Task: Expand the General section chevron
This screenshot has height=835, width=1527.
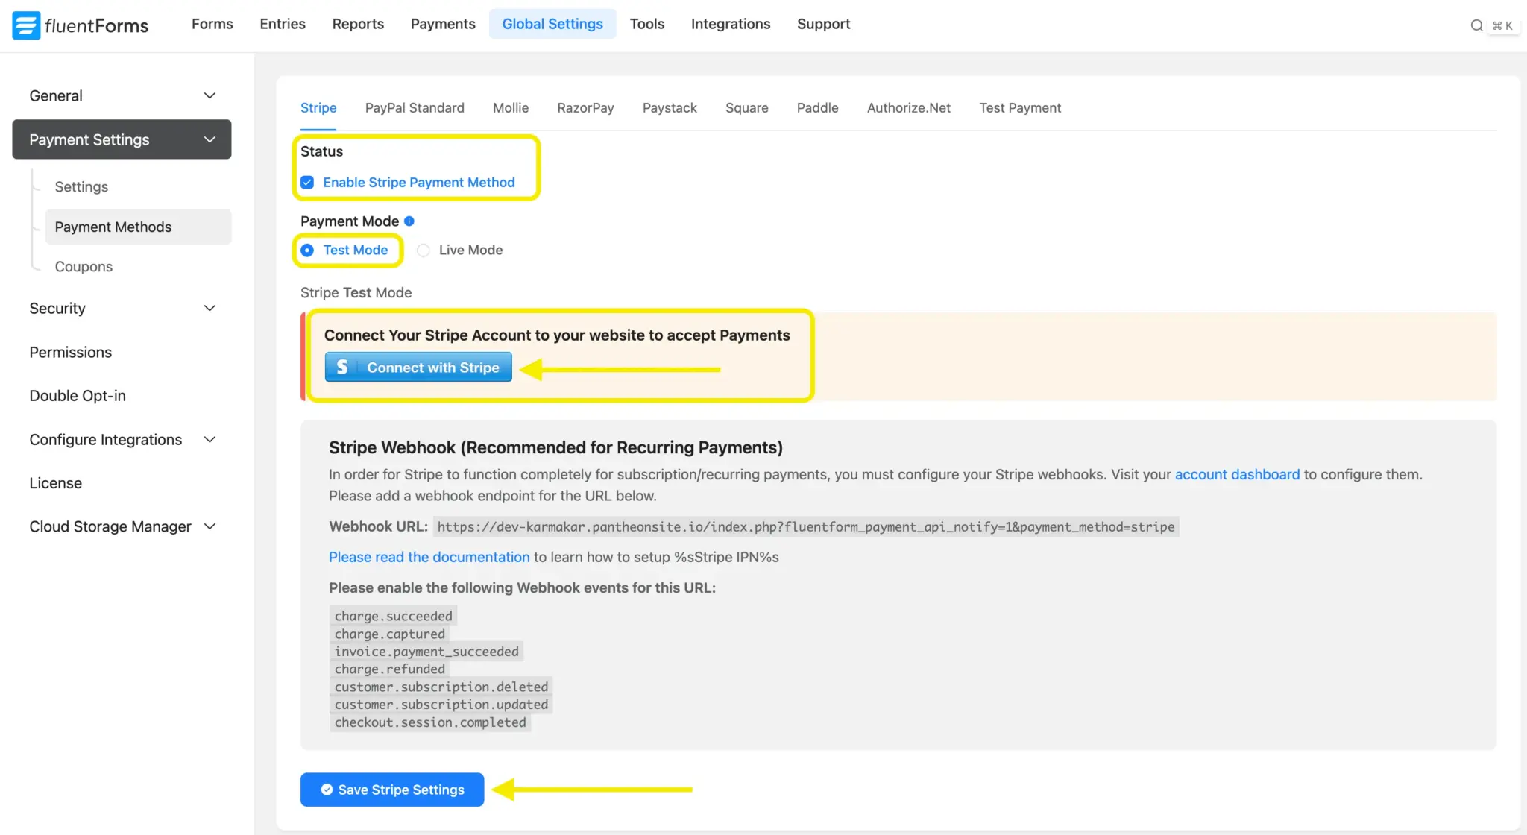Action: click(x=210, y=95)
